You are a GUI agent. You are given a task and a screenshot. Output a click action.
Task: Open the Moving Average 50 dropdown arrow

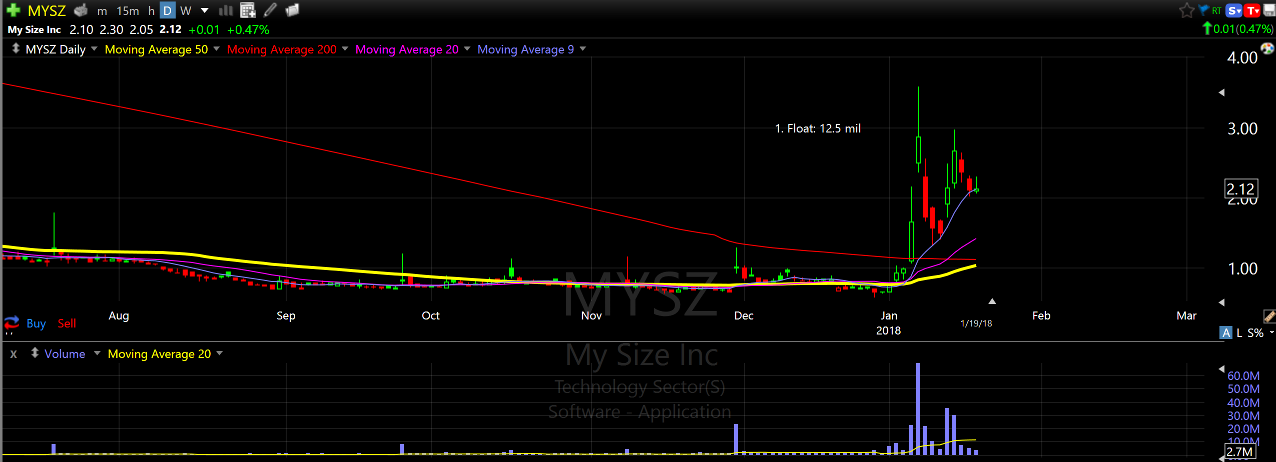[217, 48]
